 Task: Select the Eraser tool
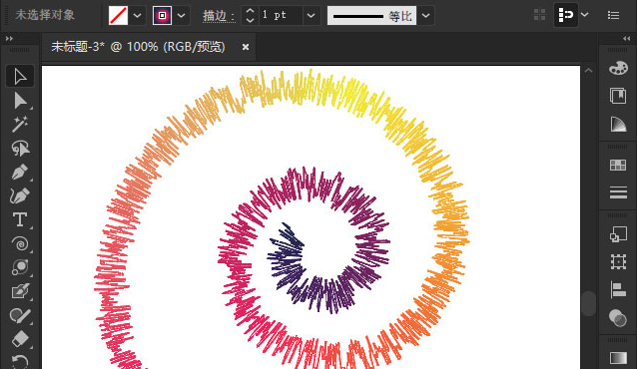20,339
